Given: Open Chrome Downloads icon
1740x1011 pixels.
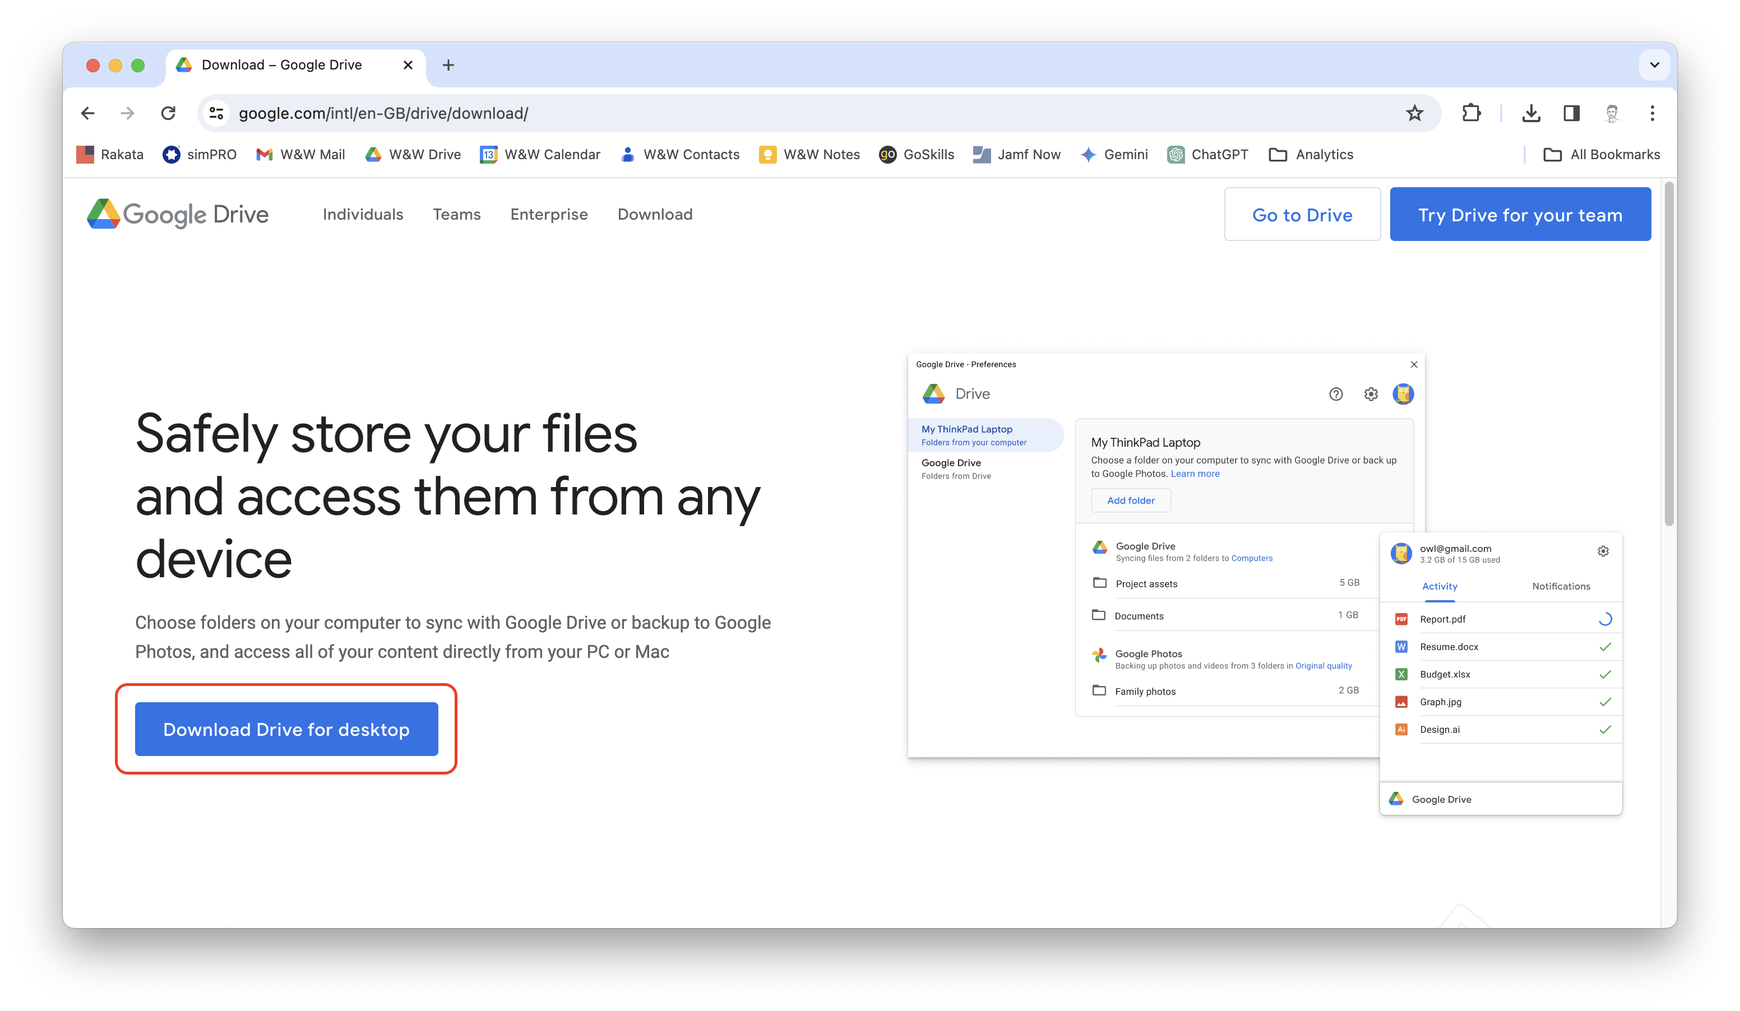Looking at the screenshot, I should (1531, 113).
